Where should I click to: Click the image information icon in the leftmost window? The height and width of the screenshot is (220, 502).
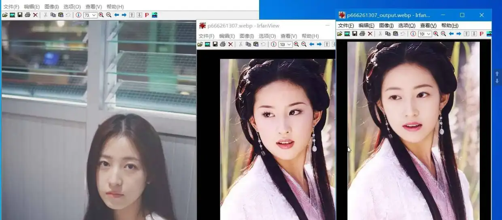(x=78, y=15)
